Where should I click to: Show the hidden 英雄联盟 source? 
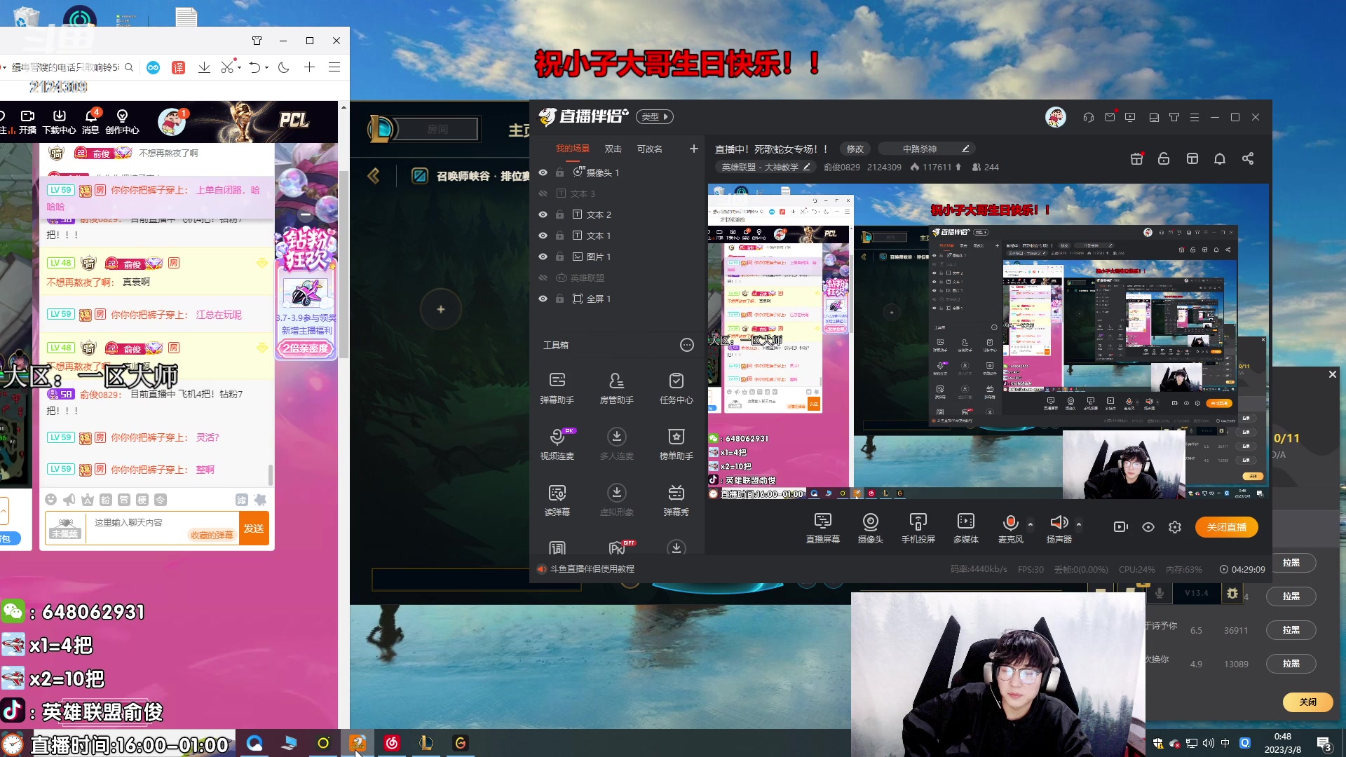543,278
